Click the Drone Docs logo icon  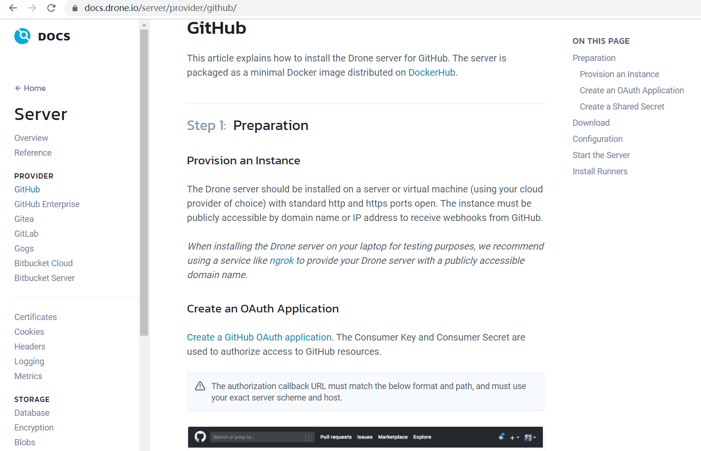pyautogui.click(x=22, y=36)
